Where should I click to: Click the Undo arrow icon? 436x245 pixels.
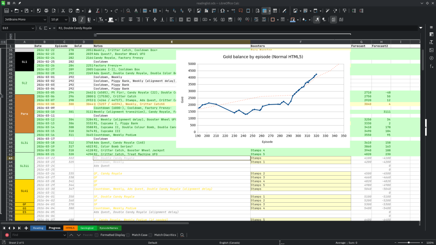point(106,11)
